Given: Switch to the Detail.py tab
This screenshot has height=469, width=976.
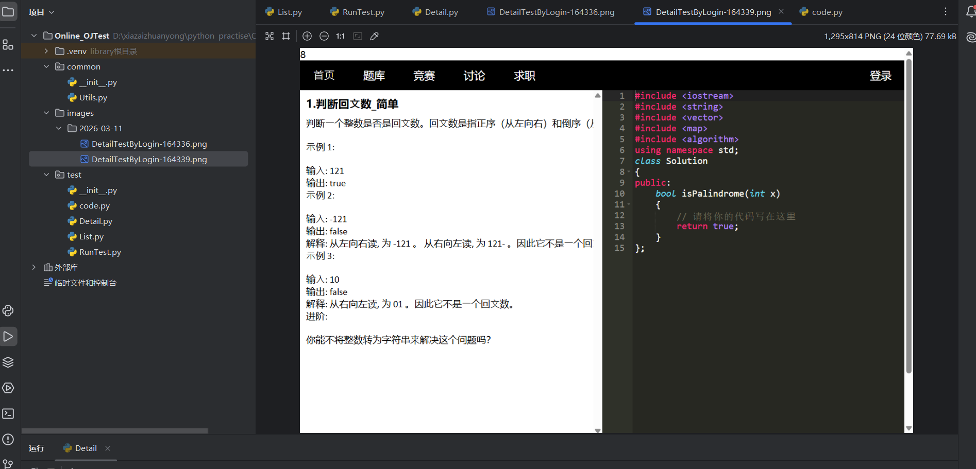Looking at the screenshot, I should pos(435,12).
